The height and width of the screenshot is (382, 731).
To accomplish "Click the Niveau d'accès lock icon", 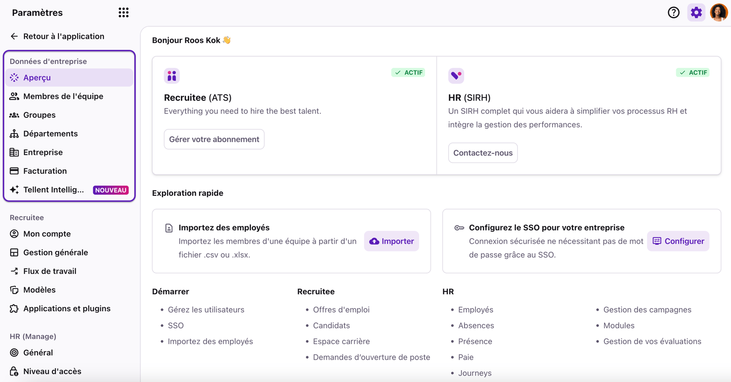I will point(14,372).
